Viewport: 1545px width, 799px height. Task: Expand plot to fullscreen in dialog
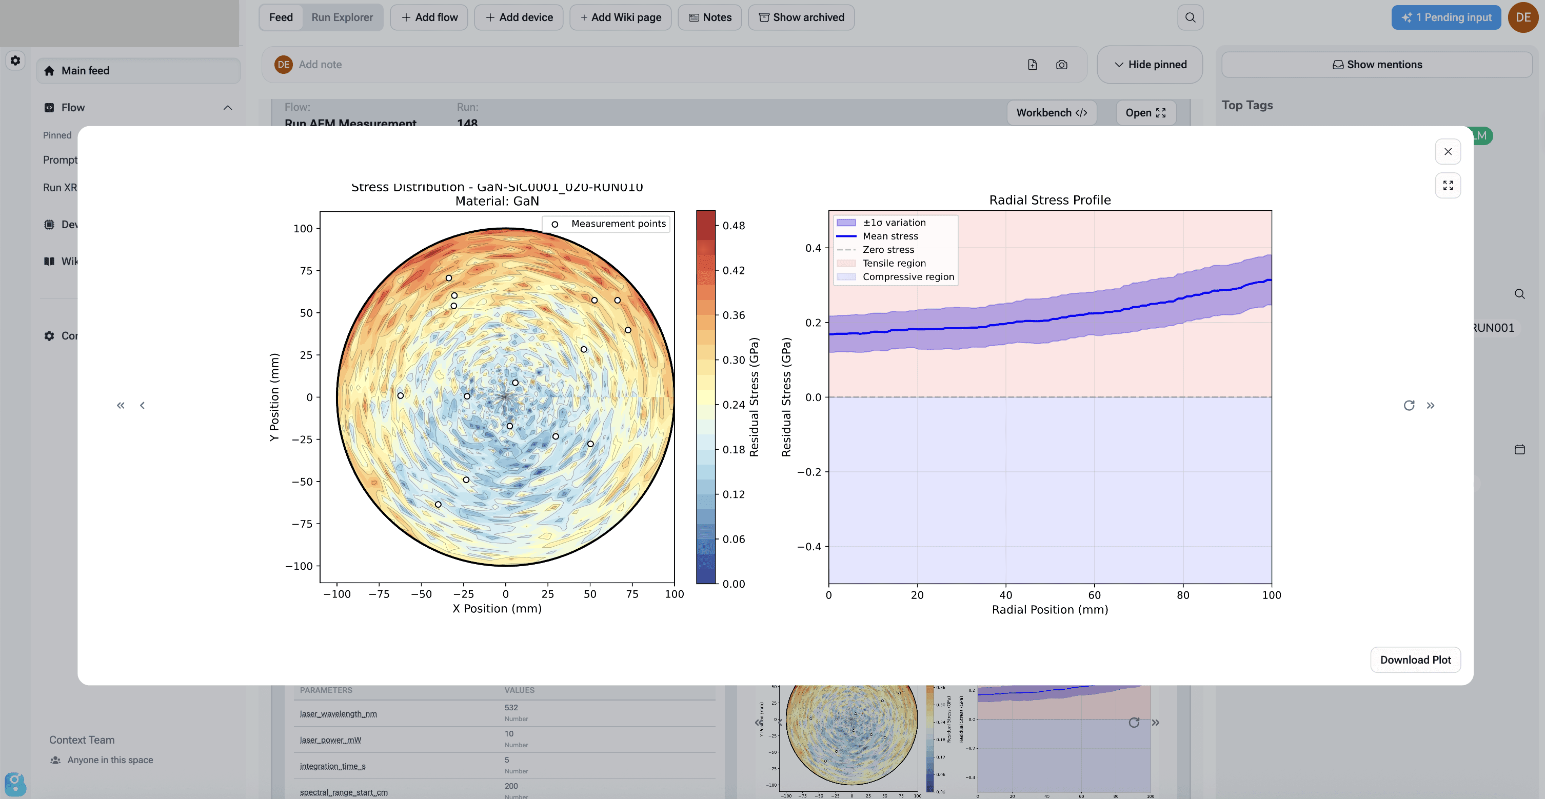coord(1447,185)
